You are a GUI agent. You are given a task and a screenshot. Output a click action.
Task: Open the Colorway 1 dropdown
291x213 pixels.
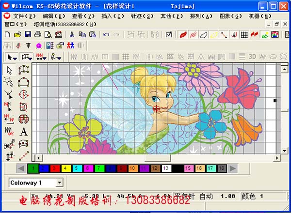coord(60,183)
